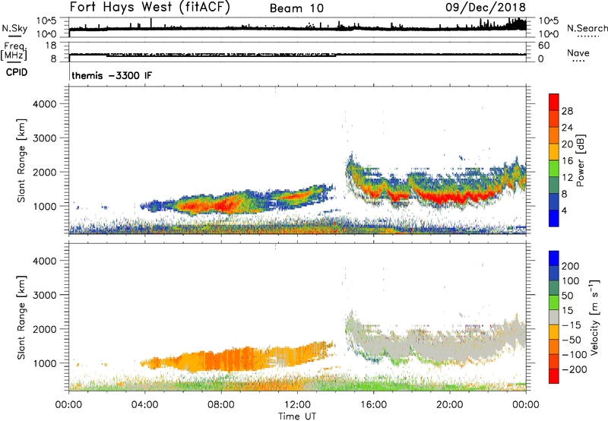The height and width of the screenshot is (421, 608).
Task: Click the power panel 'Slant Range [km]' label
Action: (x=21, y=160)
